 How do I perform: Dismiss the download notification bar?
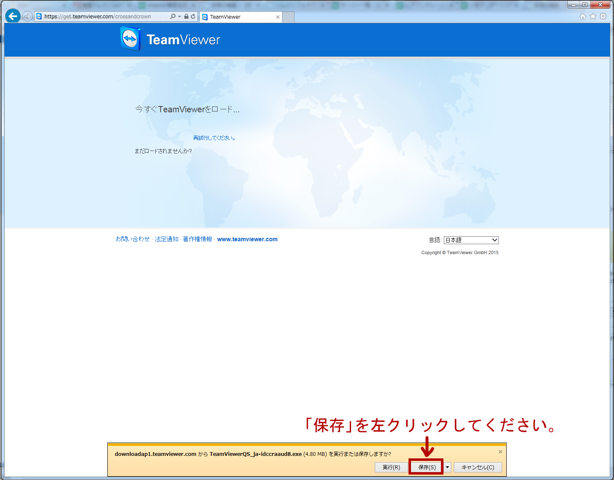coord(500,452)
